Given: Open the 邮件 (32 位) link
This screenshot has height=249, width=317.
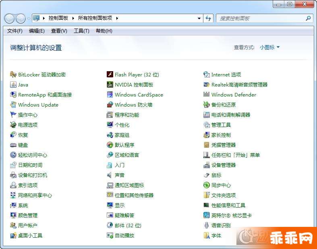Looking at the screenshot, I should point(128,225).
